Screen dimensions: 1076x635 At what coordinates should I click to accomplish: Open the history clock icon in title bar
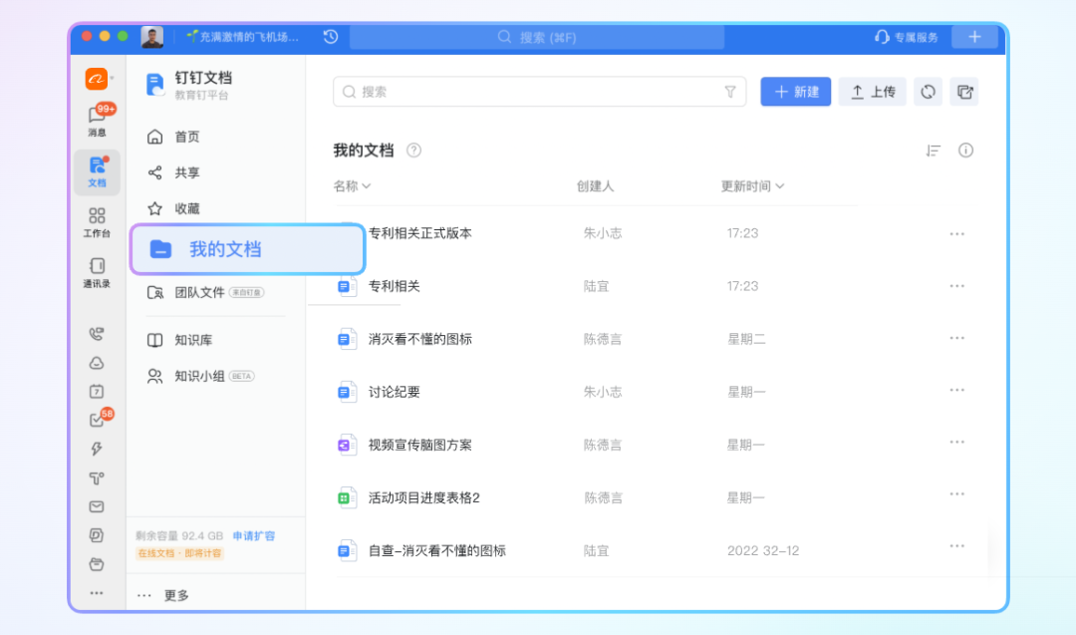331,37
